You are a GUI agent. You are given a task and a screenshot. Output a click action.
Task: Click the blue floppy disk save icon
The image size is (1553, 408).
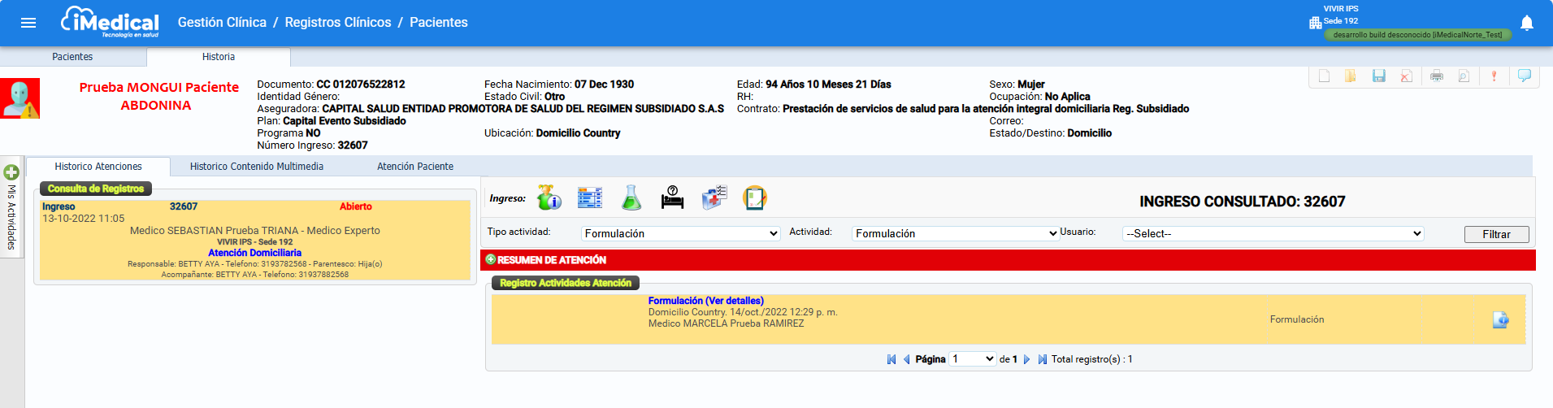tap(1378, 76)
